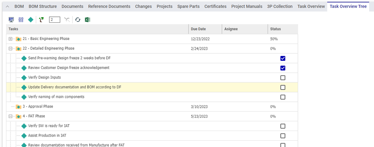The height and width of the screenshot is (147, 374).
Task: Switch to the BOM tab
Action: [19, 6]
